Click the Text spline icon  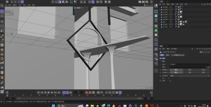click(x=156, y=20)
